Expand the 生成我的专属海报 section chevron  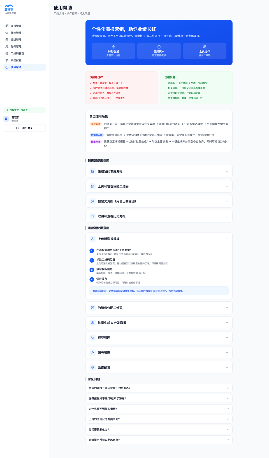pyautogui.click(x=227, y=171)
